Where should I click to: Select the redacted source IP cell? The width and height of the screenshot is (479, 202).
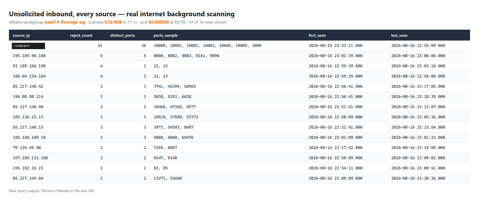[28, 46]
